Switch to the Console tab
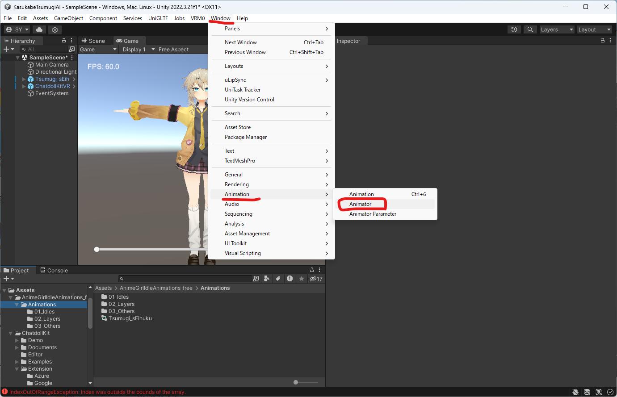 pos(54,270)
